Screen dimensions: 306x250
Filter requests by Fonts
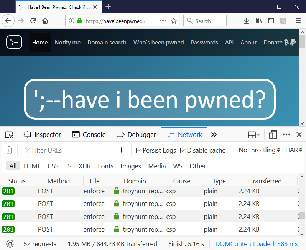pyautogui.click(x=105, y=166)
